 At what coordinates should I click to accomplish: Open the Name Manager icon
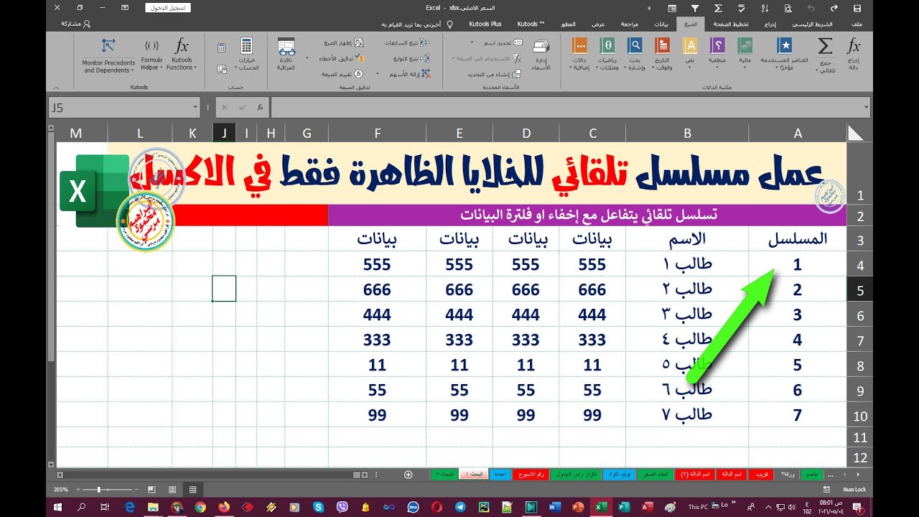pyautogui.click(x=541, y=47)
